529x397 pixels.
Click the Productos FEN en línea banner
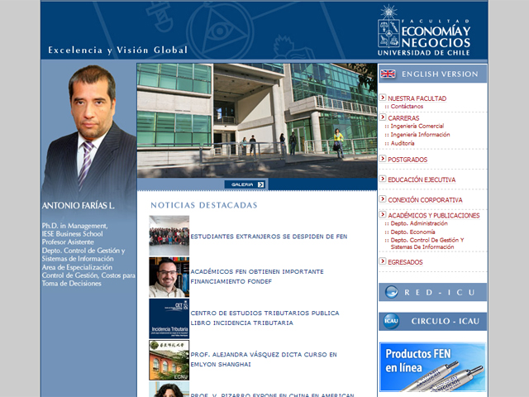[432, 366]
